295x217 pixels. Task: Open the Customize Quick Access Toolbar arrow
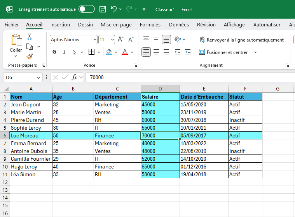pos(144,9)
